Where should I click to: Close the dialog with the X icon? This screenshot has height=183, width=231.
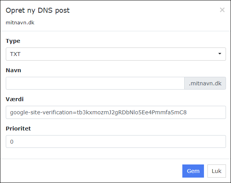pos(222,10)
